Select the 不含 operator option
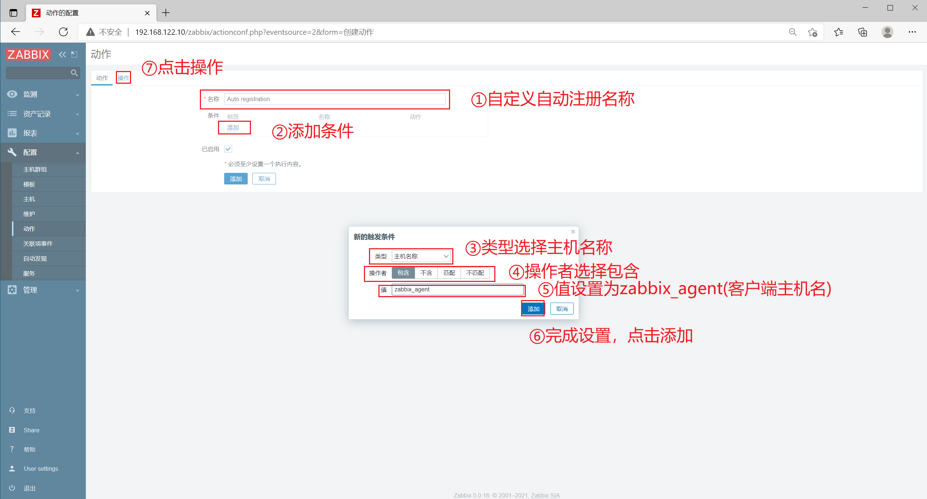927x499 pixels. (426, 273)
